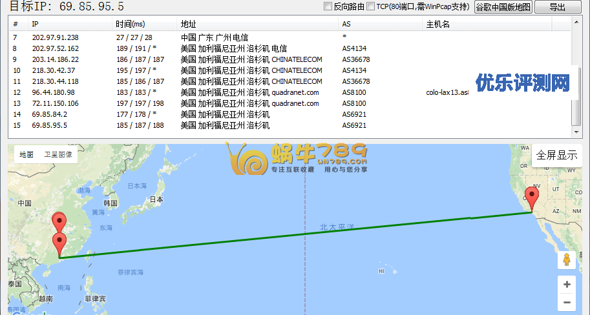Click the hop list scroll-down arrow
This screenshot has height=315, width=590.
coord(576,132)
